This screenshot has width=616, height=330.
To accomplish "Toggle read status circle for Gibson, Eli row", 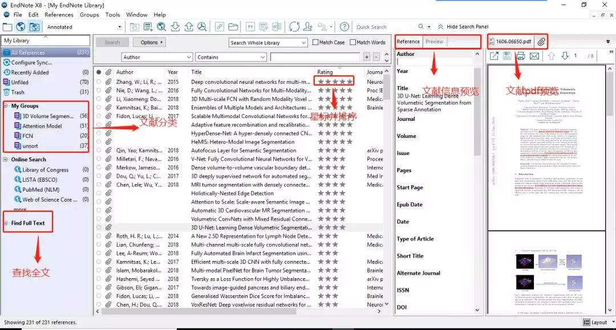I will point(99,288).
